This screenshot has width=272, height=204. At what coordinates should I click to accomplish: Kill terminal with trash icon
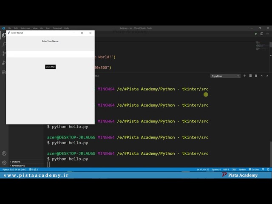256,76
